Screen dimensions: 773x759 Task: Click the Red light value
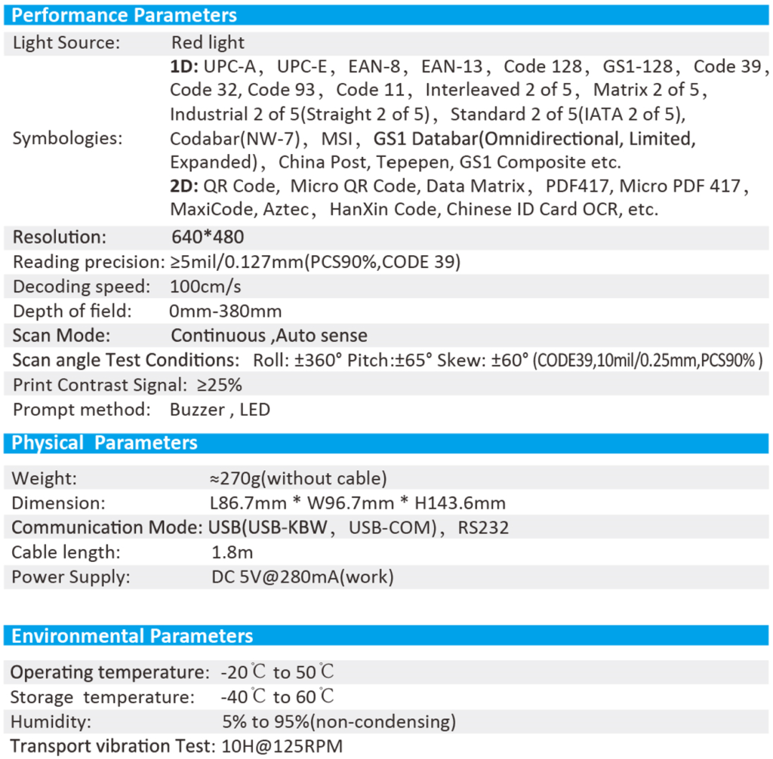(x=208, y=43)
